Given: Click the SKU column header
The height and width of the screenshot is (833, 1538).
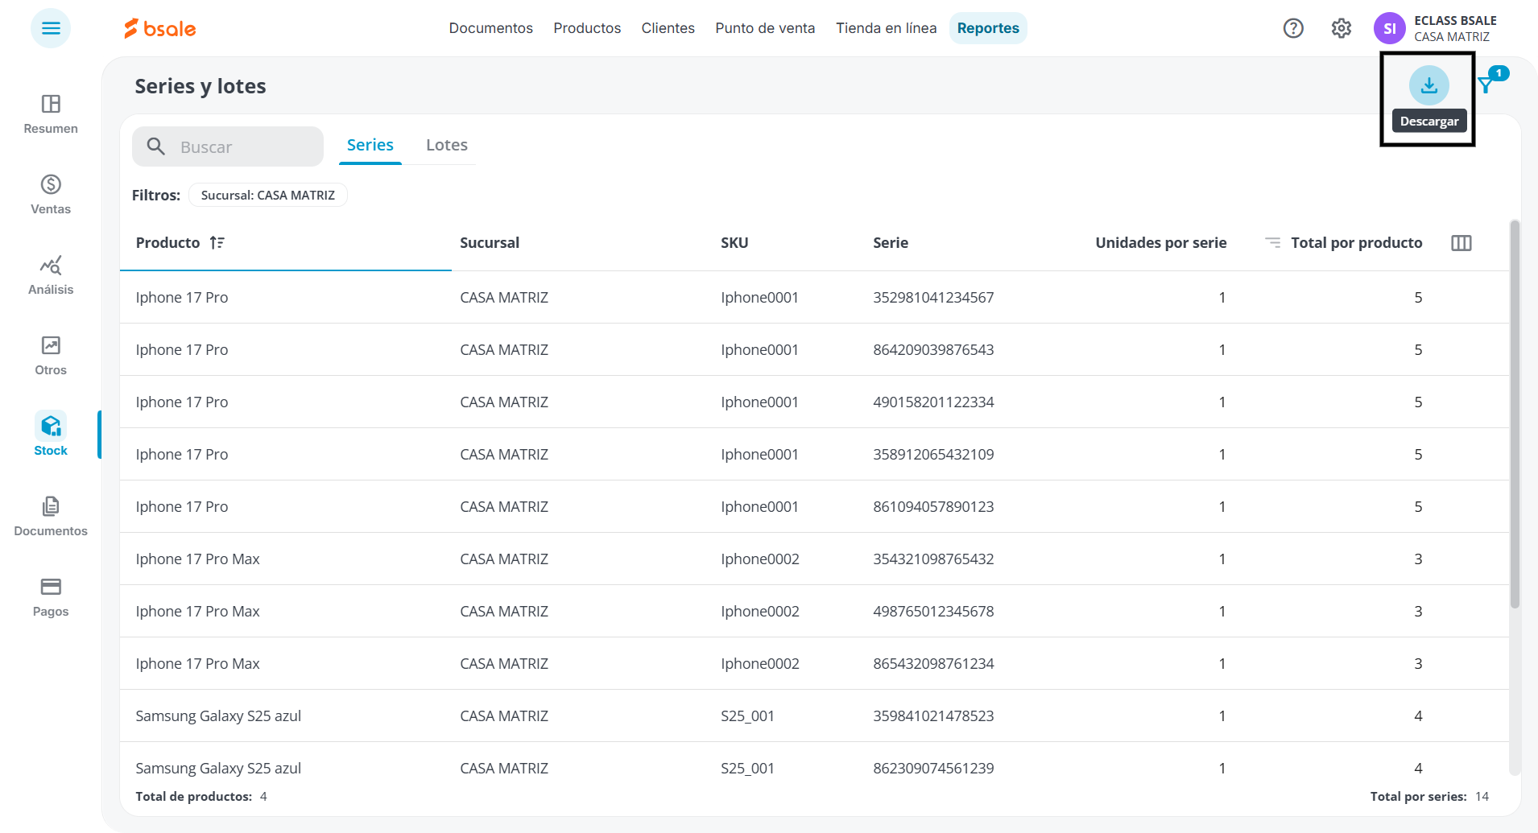Looking at the screenshot, I should click(734, 242).
